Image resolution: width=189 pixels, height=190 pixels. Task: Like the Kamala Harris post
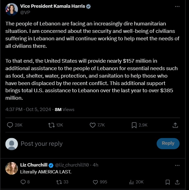[x=93, y=125]
